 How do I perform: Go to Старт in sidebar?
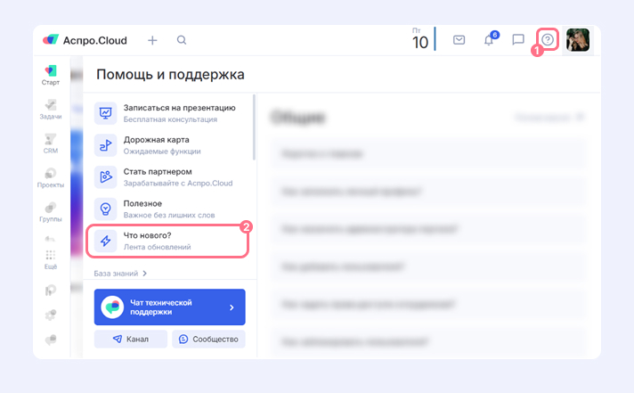coord(51,74)
